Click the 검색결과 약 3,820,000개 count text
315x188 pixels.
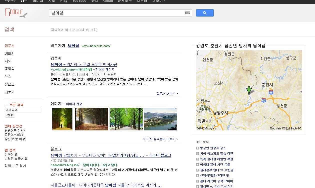coord(74,30)
